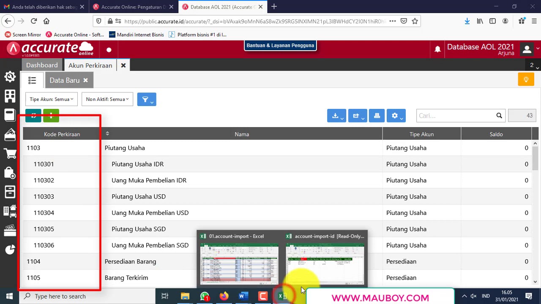
Task: Click the orange lightbulb tips button
Action: pyautogui.click(x=526, y=79)
